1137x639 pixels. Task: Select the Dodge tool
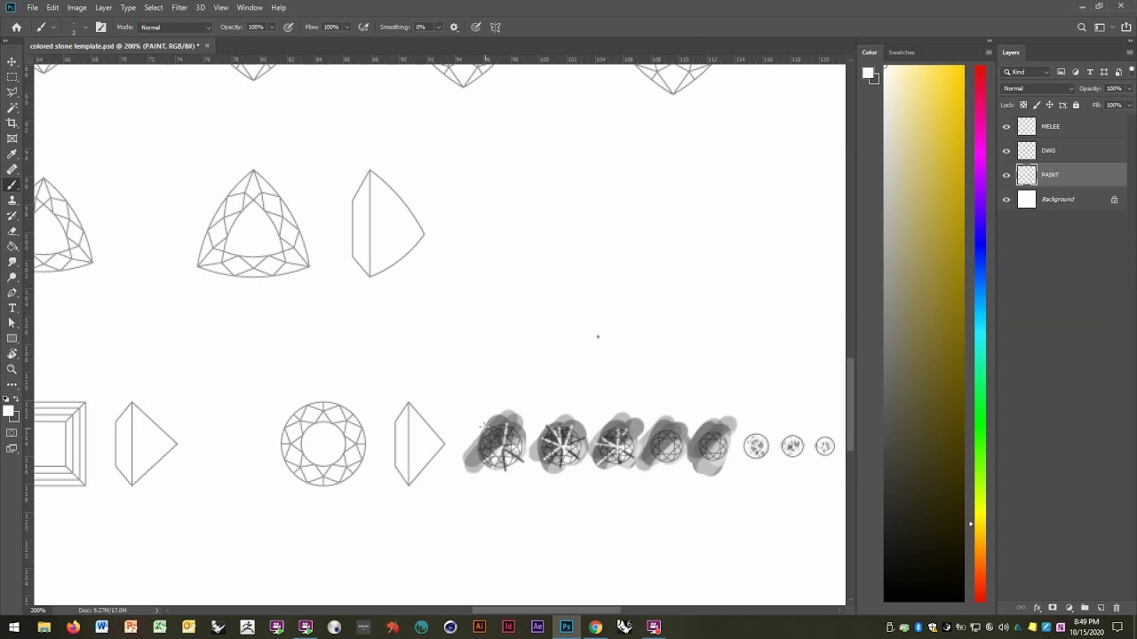tap(12, 277)
